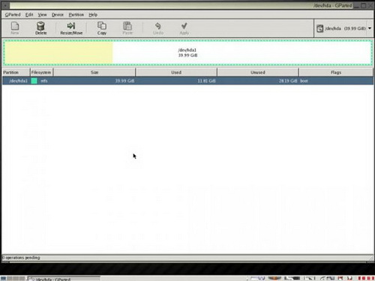
Task: Click the Filesystem column header
Action: point(41,72)
